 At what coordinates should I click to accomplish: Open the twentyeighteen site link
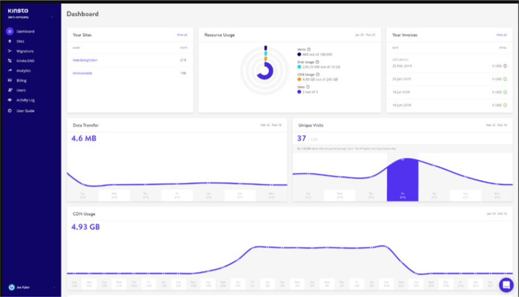pyautogui.click(x=85, y=60)
